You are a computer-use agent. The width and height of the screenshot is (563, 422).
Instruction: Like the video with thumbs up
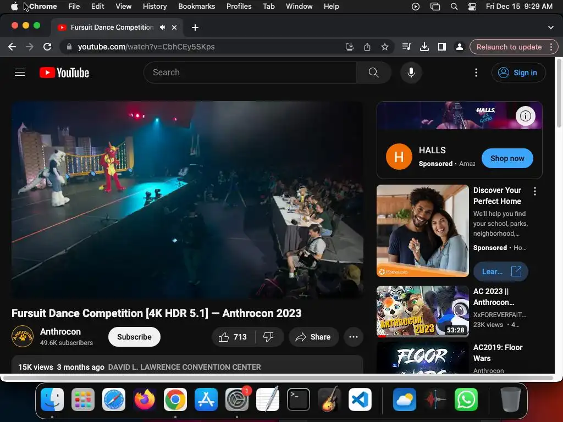click(x=233, y=337)
